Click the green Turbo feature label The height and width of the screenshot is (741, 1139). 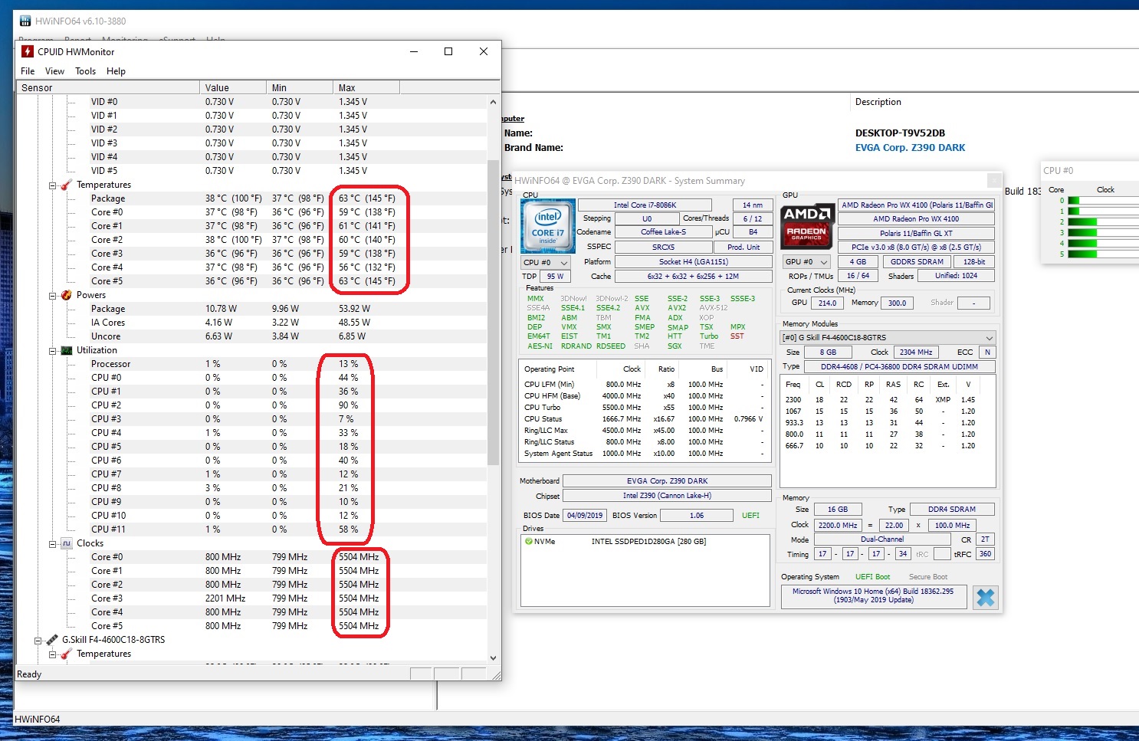[709, 336]
